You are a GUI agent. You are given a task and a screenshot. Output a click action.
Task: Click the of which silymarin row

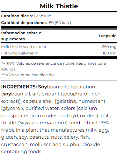point(59,53)
